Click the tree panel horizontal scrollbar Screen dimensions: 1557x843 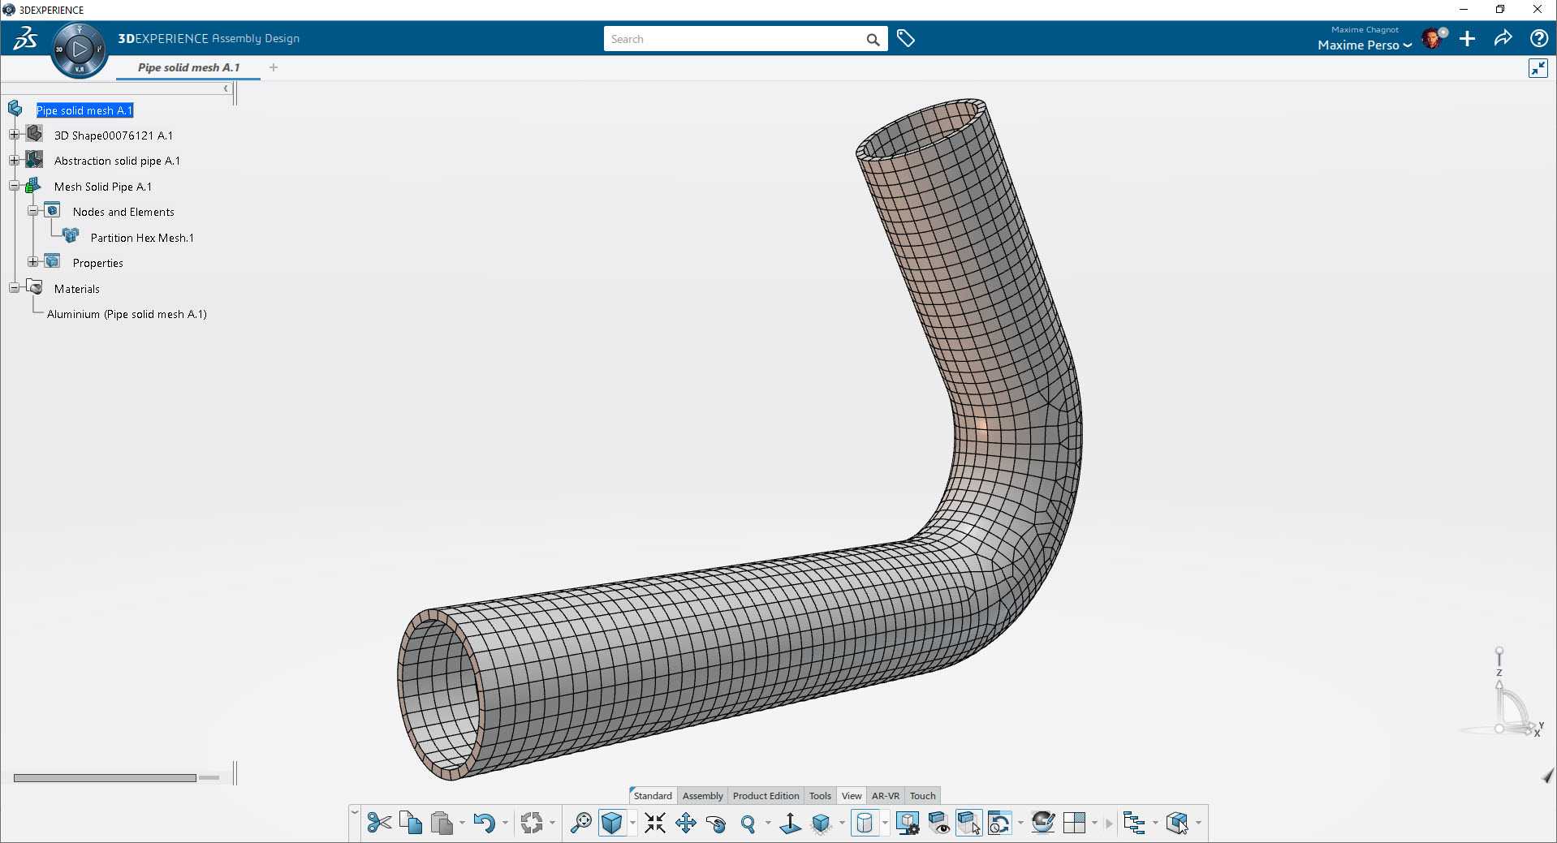tap(105, 777)
